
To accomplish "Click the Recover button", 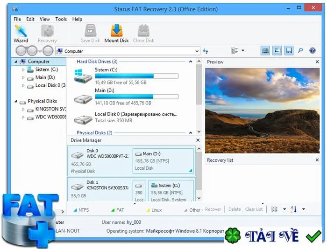I will [213, 209].
